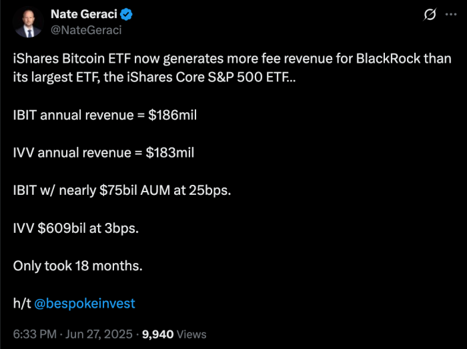Click the line mentioning iShares Core S&P 500 ETF
The image size is (467, 349).
152,77
